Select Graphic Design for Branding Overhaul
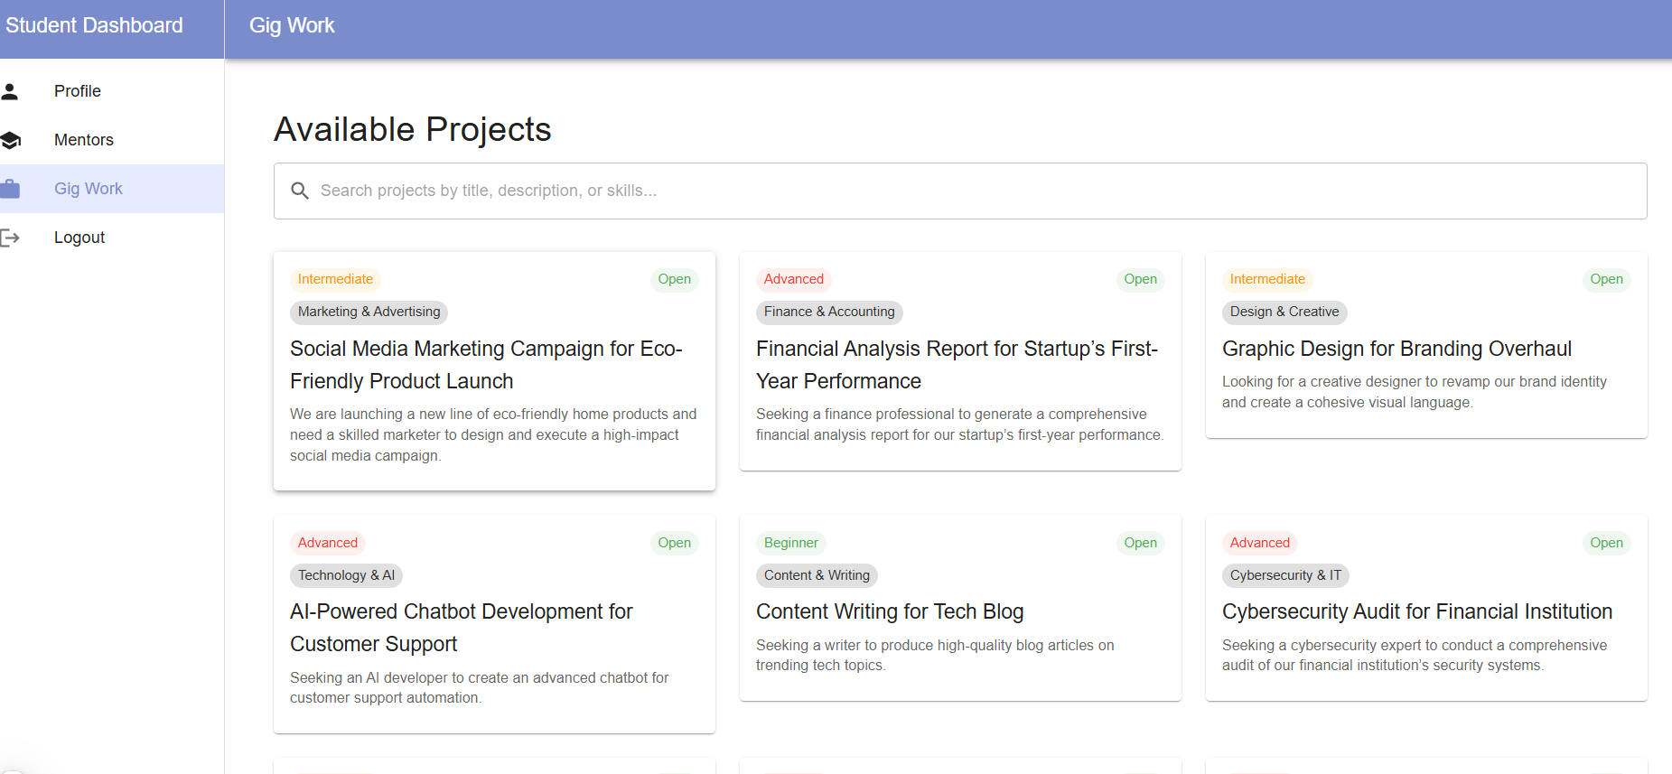The height and width of the screenshot is (774, 1672). click(1396, 349)
